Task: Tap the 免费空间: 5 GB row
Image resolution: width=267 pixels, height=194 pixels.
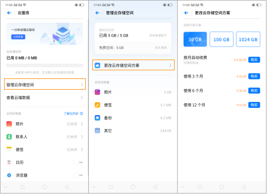Action: click(x=133, y=48)
